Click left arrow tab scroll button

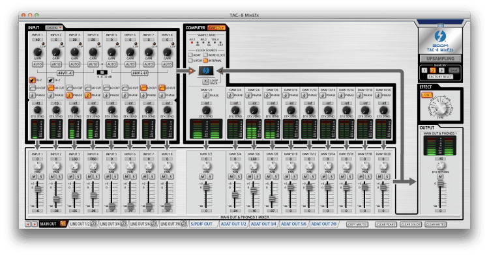[x=28, y=224]
